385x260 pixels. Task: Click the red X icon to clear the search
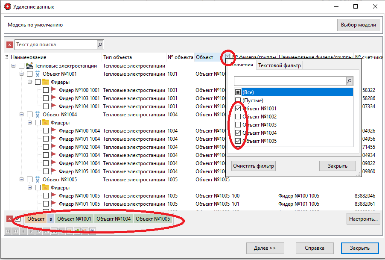pyautogui.click(x=9, y=44)
